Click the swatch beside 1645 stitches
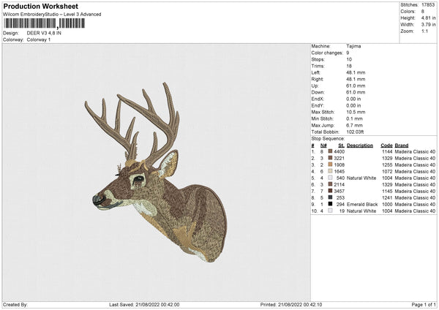This screenshot has height=310, width=439. (330, 171)
